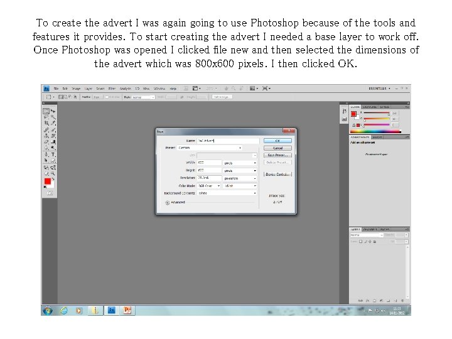Switch to the Channels tab
452x339 pixels.
click(x=370, y=230)
